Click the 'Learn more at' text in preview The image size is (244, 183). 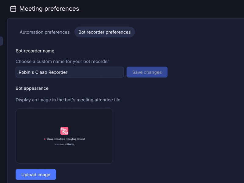click(60, 144)
